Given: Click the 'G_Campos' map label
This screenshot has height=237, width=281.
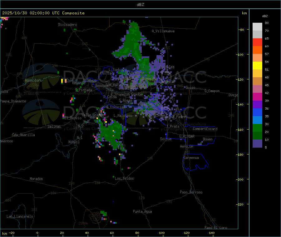Looking at the screenshot, I should point(212,91).
